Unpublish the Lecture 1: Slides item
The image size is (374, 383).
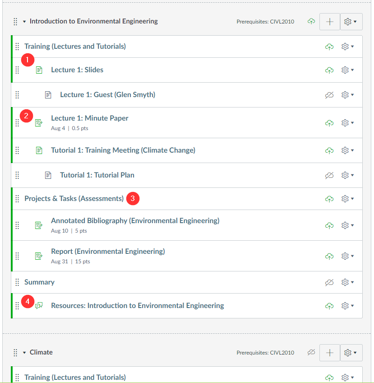pyautogui.click(x=329, y=70)
